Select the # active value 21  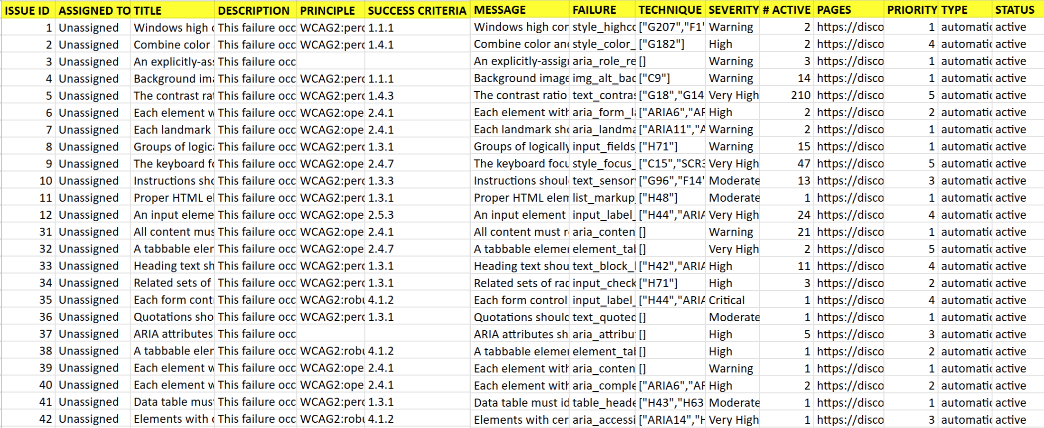[787, 232]
